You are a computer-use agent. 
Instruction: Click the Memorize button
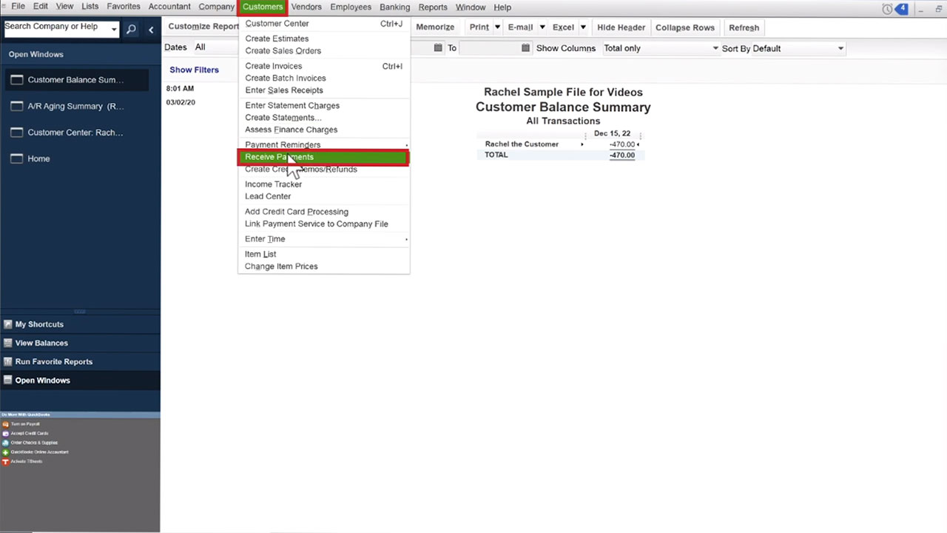[435, 27]
